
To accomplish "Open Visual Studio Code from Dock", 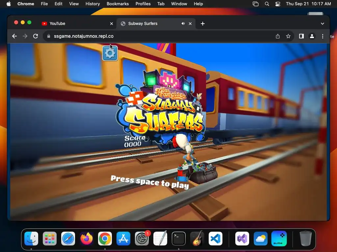I will pos(216,239).
